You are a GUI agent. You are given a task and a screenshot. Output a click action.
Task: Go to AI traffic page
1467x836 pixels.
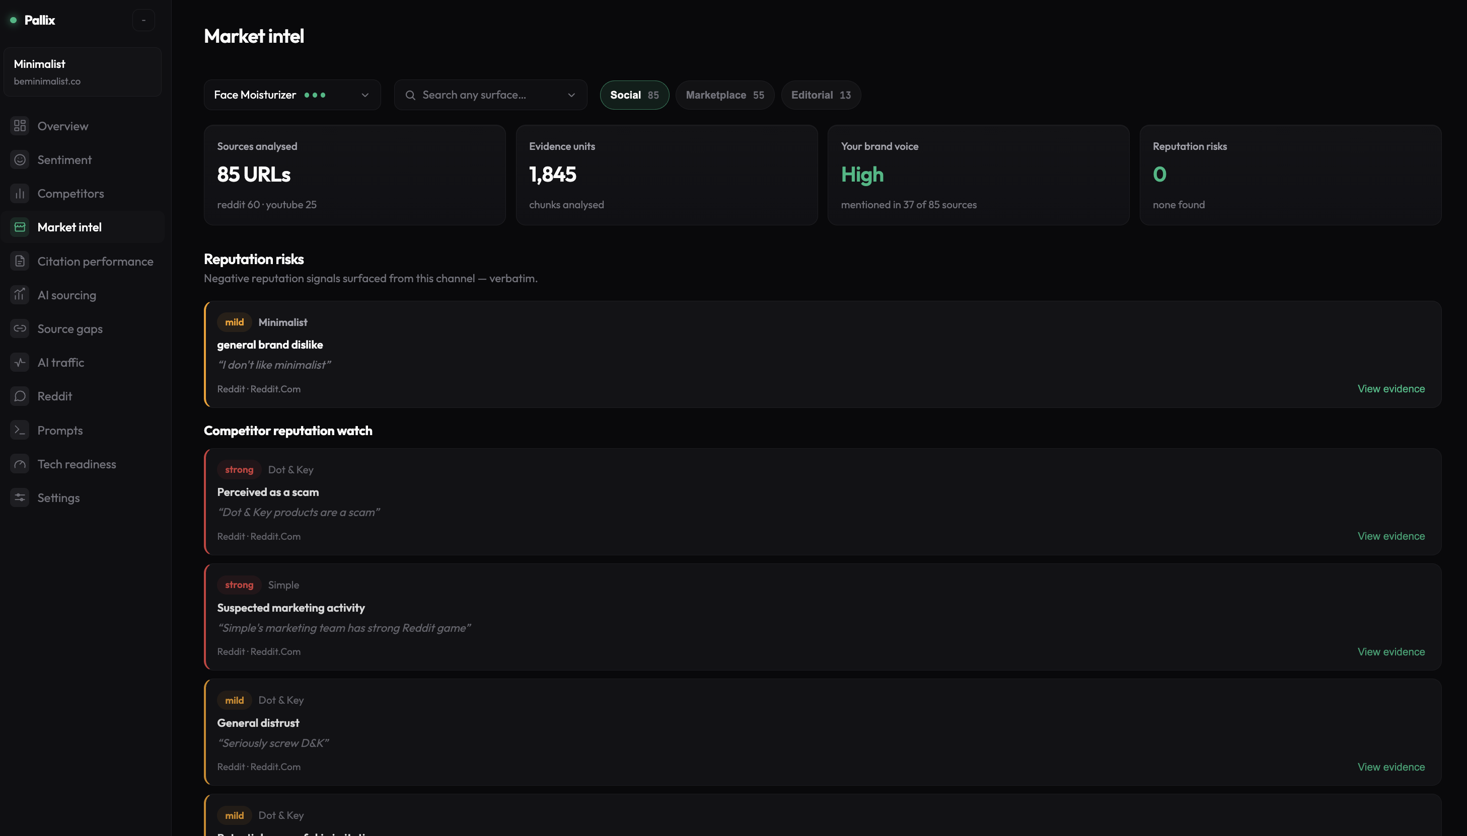83,362
